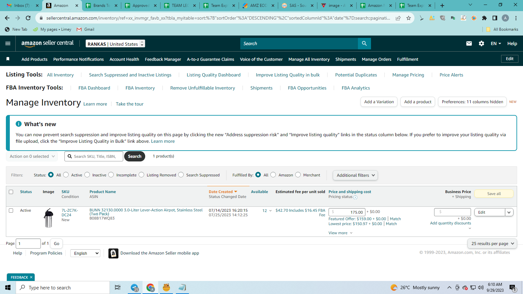Open the notification center icon
The height and width of the screenshot is (294, 523).
tap(513, 287)
